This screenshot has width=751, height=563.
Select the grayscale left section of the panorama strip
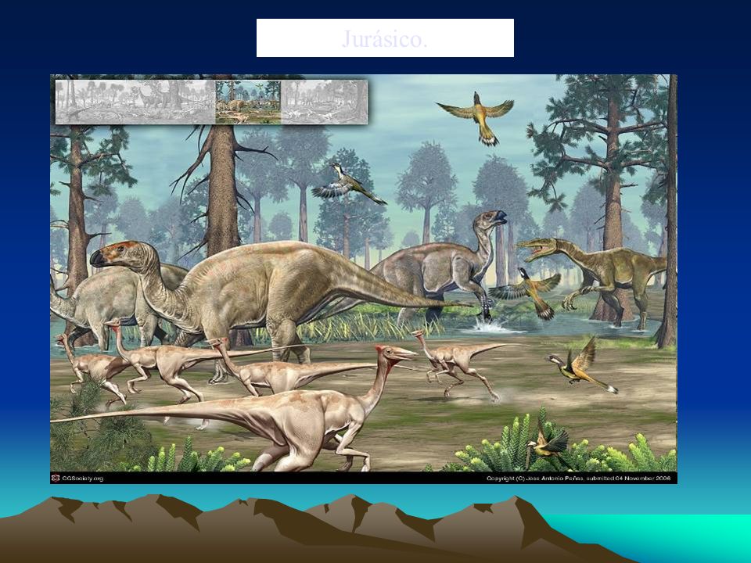tap(135, 102)
